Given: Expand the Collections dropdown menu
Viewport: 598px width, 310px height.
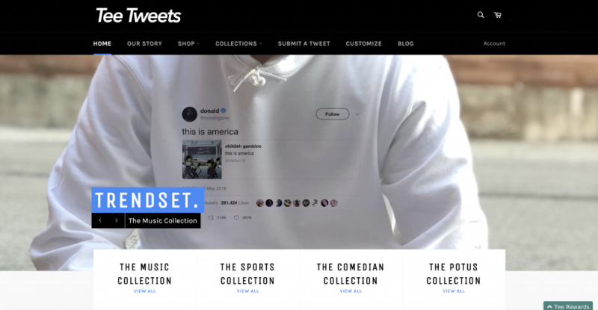Looking at the screenshot, I should click(238, 43).
